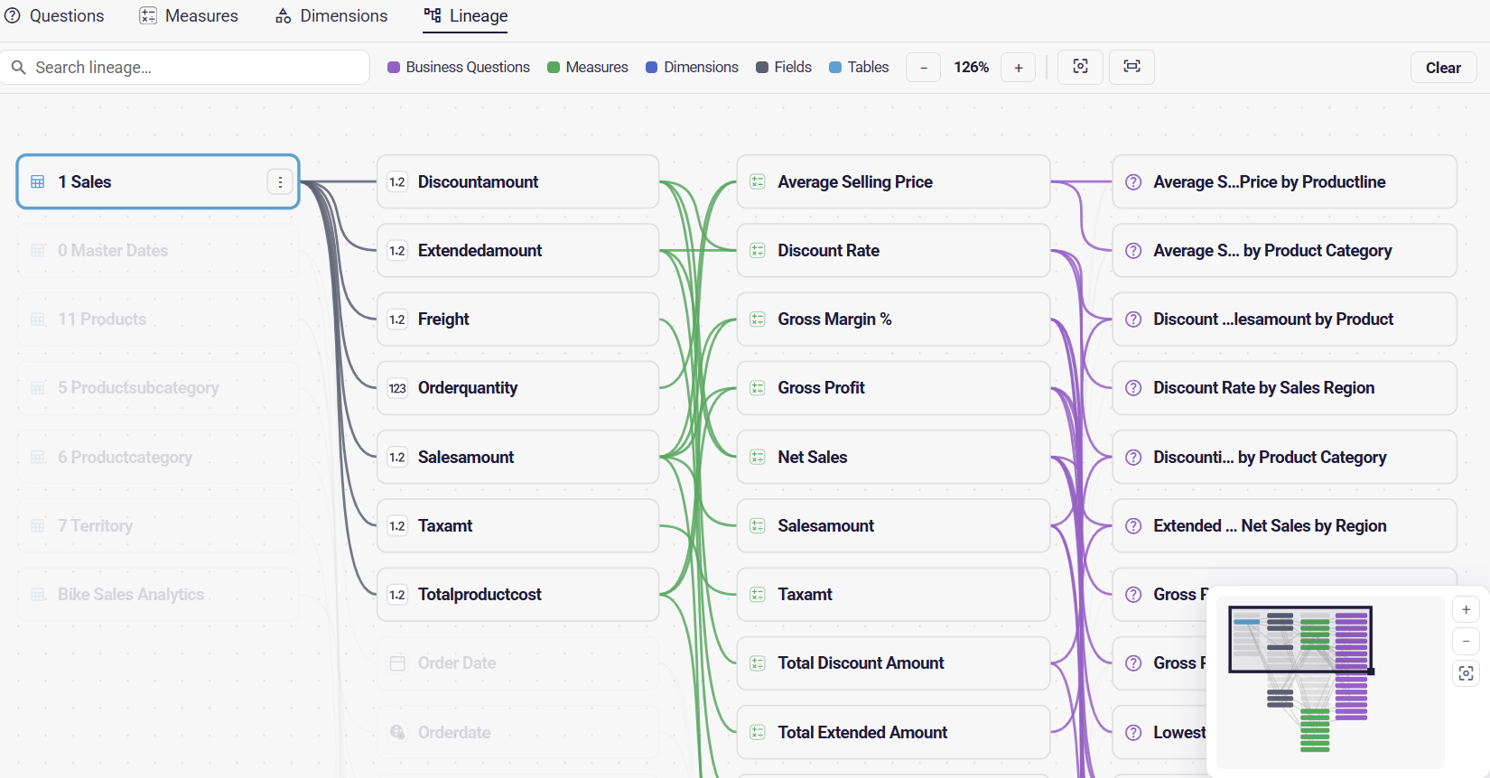Image resolution: width=1490 pixels, height=778 pixels.
Task: Click the Net Sales measure icon
Action: (758, 458)
